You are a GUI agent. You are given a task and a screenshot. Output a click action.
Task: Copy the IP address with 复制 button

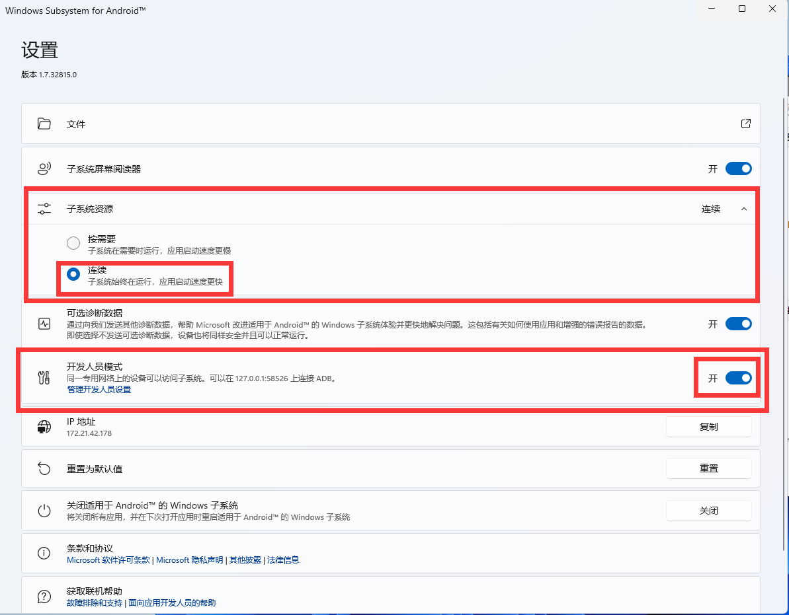(708, 427)
